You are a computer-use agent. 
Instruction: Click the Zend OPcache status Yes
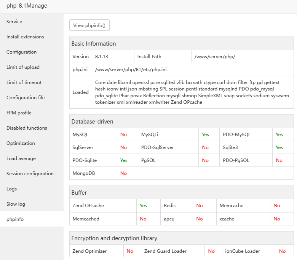[143, 206]
